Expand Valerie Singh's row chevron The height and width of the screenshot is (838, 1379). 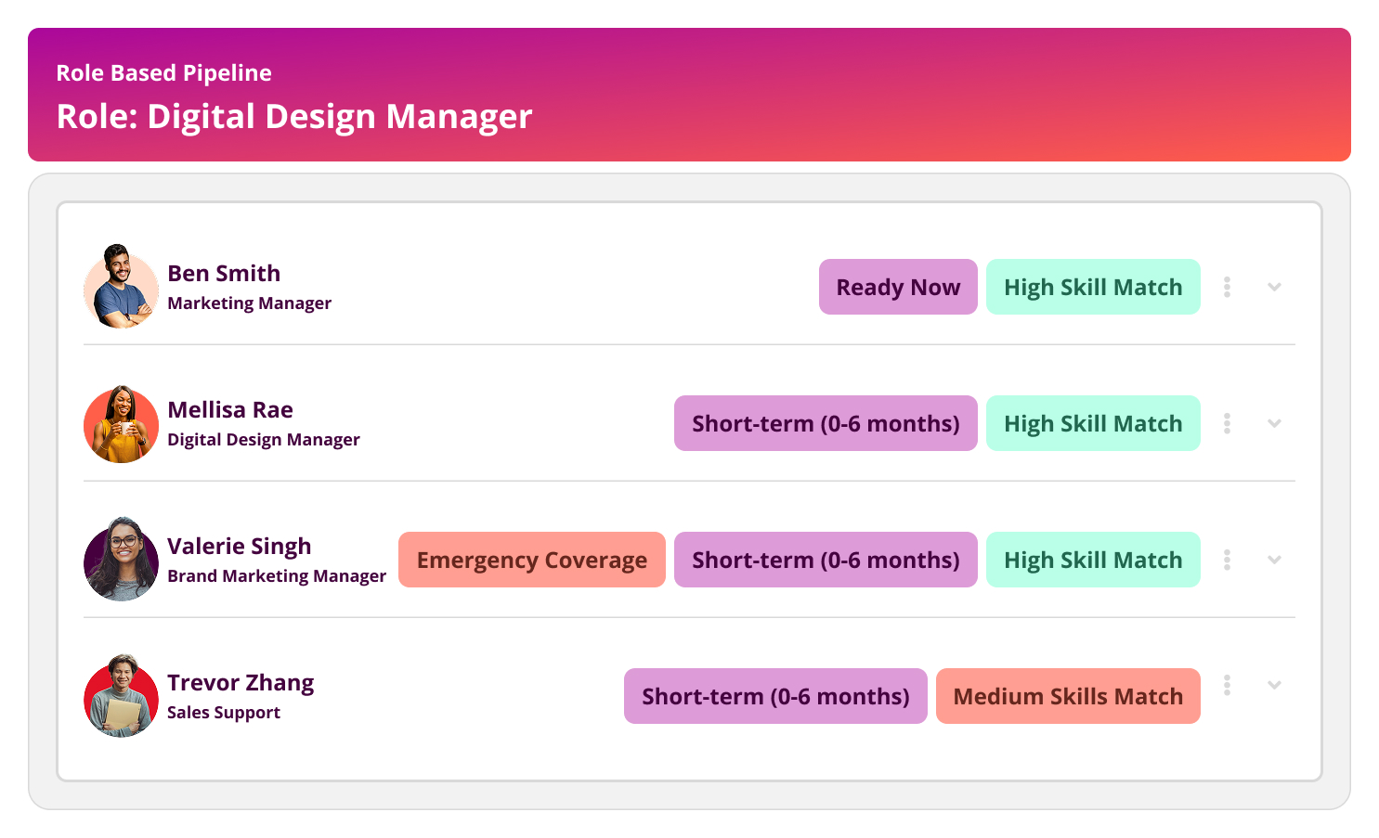click(x=1274, y=560)
